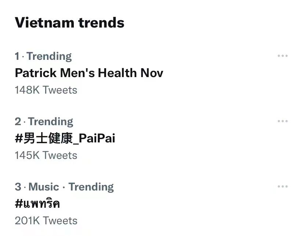The height and width of the screenshot is (236, 304).
Task: Click the 201K Tweets count
Action: (46, 221)
